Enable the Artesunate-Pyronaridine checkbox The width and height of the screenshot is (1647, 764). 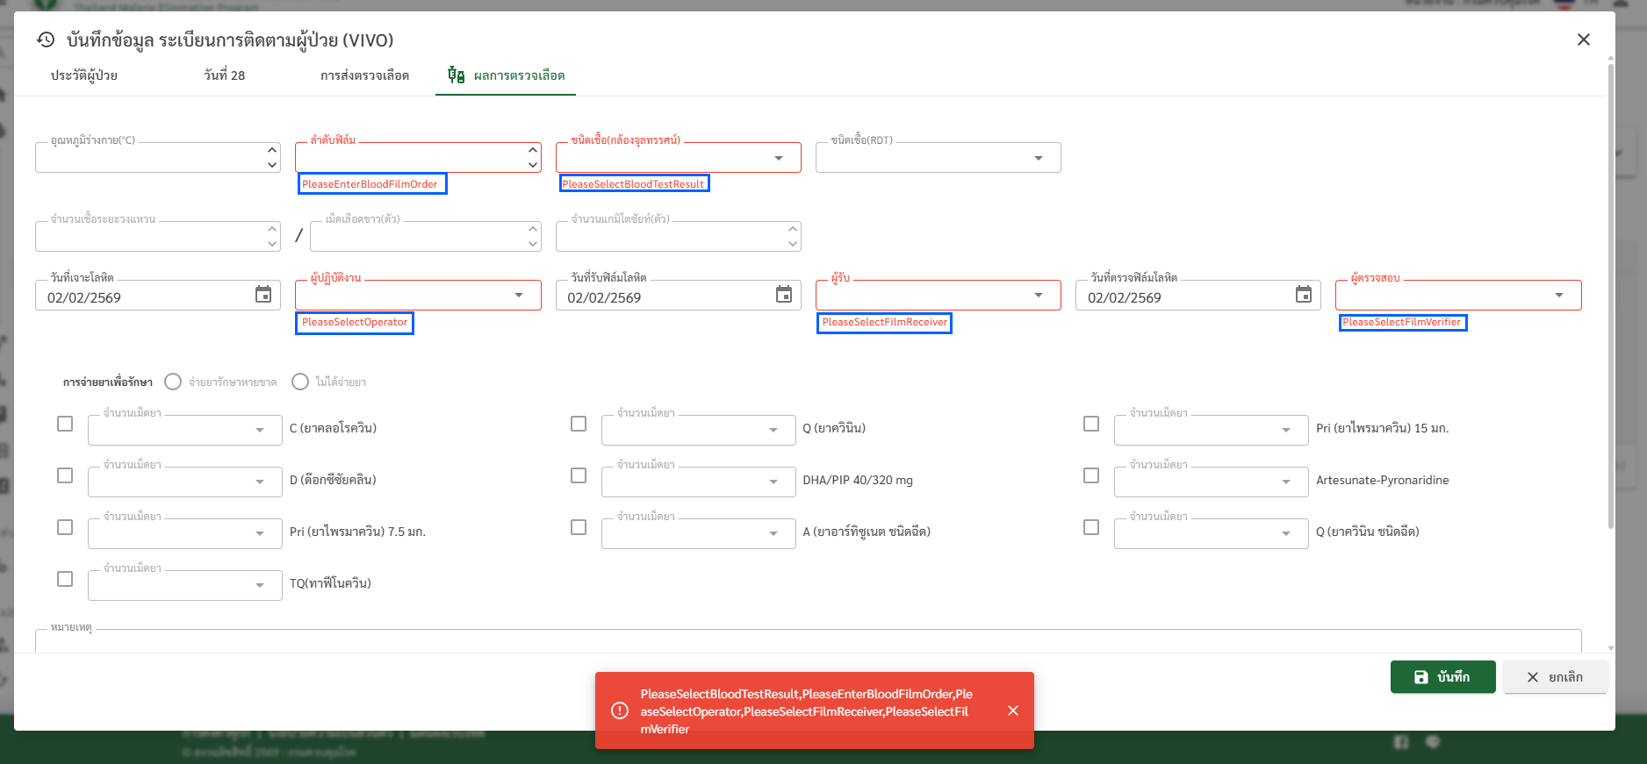(1091, 475)
